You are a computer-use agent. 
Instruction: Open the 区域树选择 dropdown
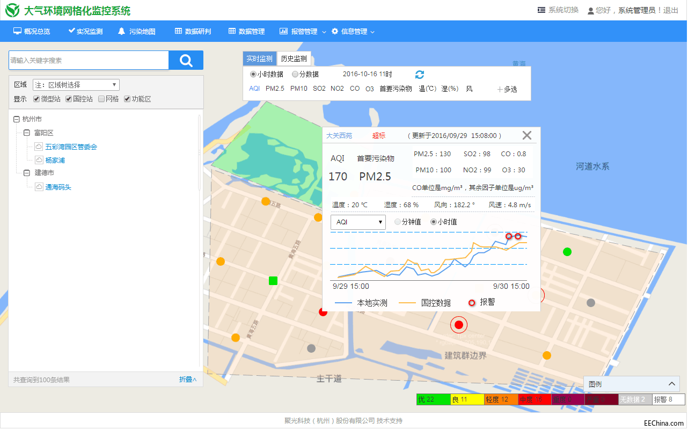pos(76,85)
